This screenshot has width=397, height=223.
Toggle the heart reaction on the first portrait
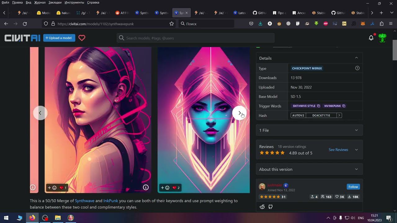coord(63,188)
